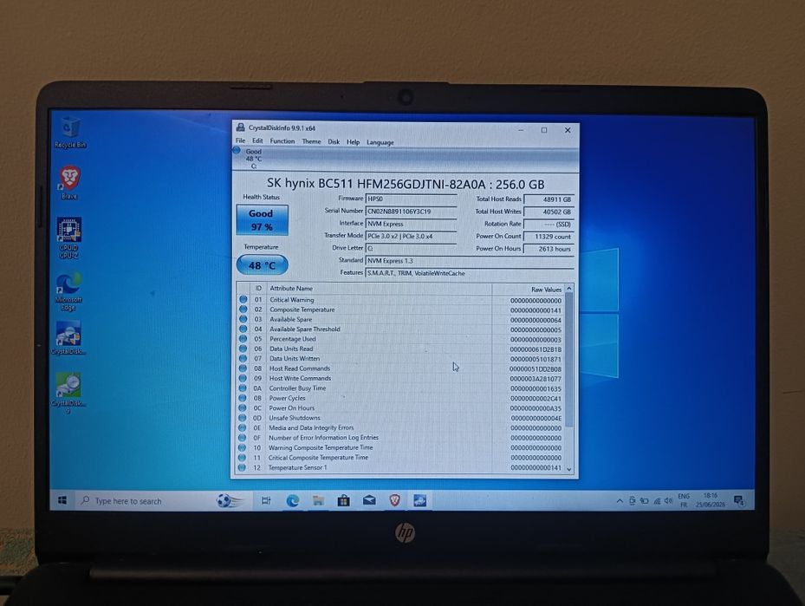The width and height of the screenshot is (805, 606).
Task: Launch Microsoft Edge from the taskbar
Action: pos(292,500)
